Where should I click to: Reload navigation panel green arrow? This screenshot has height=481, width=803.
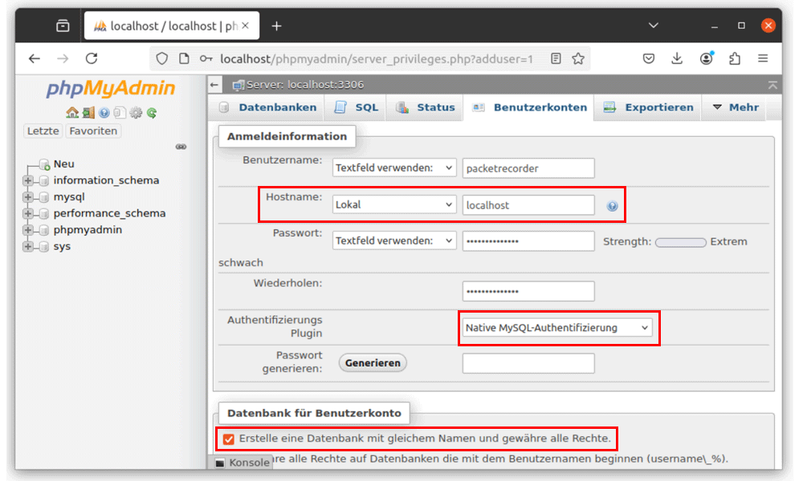click(152, 112)
